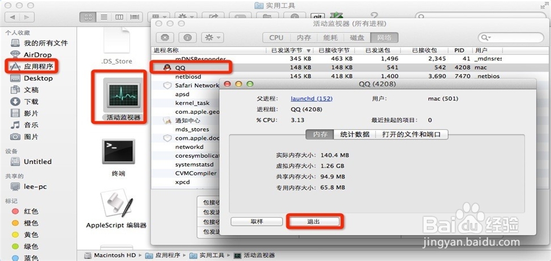This screenshot has height=261, width=551.
Task: Open 下载 in the Finder sidebar
Action: click(x=24, y=102)
